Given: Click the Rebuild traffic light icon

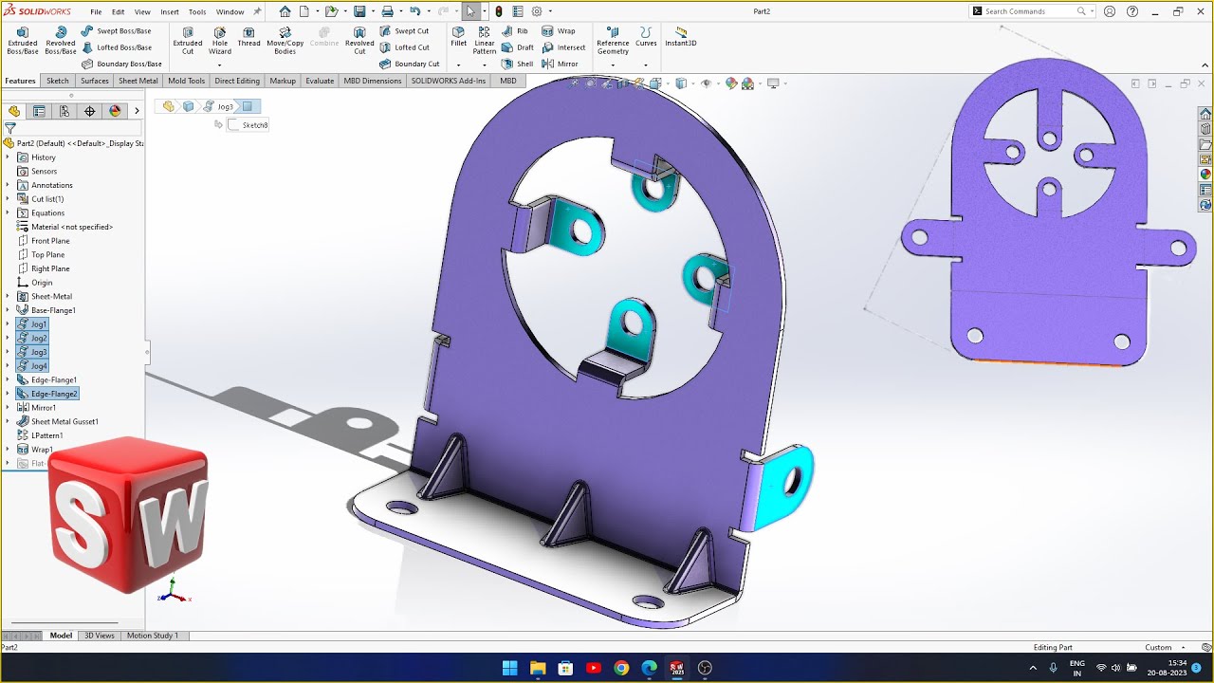Looking at the screenshot, I should pos(499,11).
